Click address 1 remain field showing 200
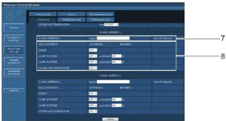The height and width of the screenshot is (121, 226). click(117, 62)
